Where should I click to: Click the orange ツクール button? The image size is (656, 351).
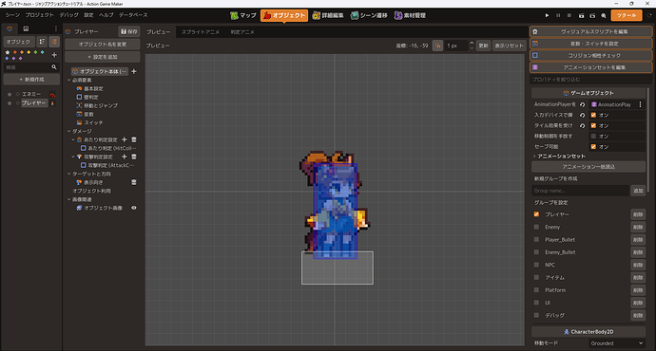(x=627, y=15)
